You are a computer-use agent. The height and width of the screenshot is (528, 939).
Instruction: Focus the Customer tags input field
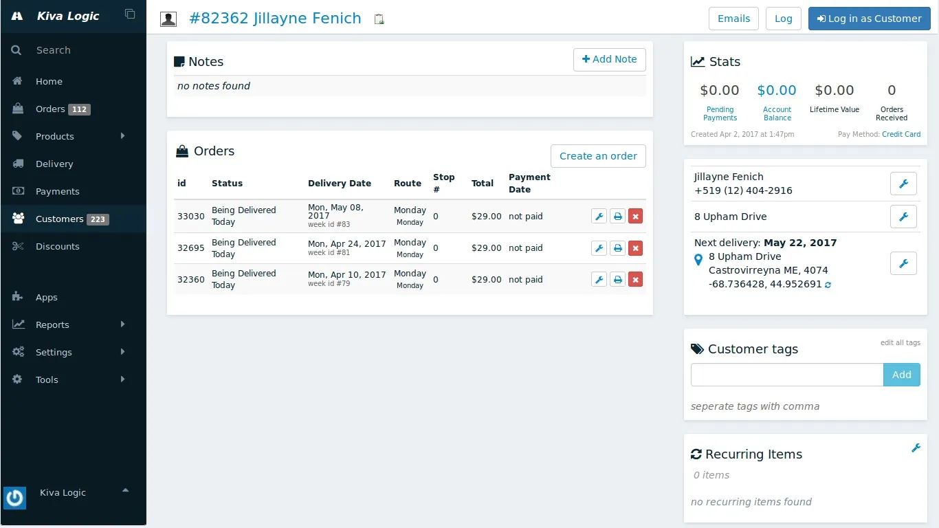pyautogui.click(x=787, y=375)
